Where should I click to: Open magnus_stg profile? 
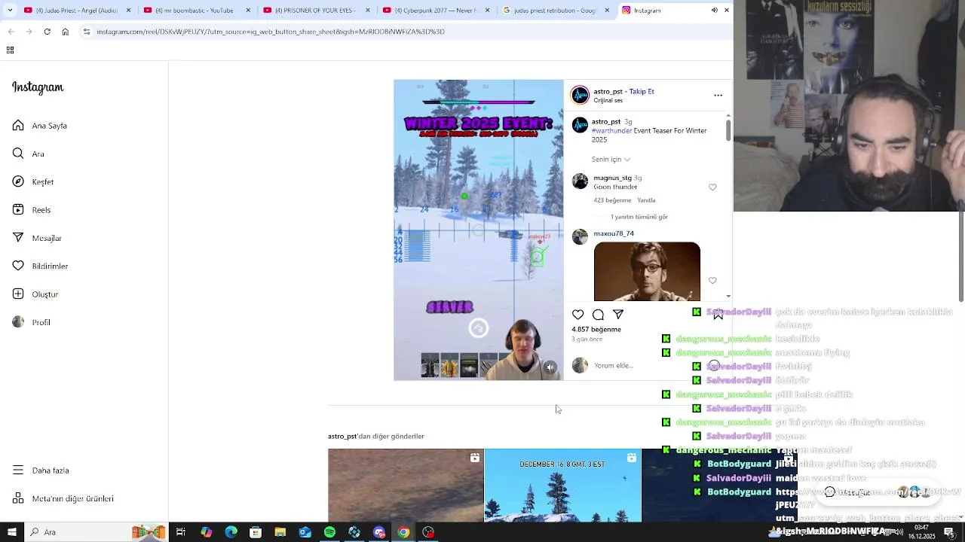click(x=612, y=178)
